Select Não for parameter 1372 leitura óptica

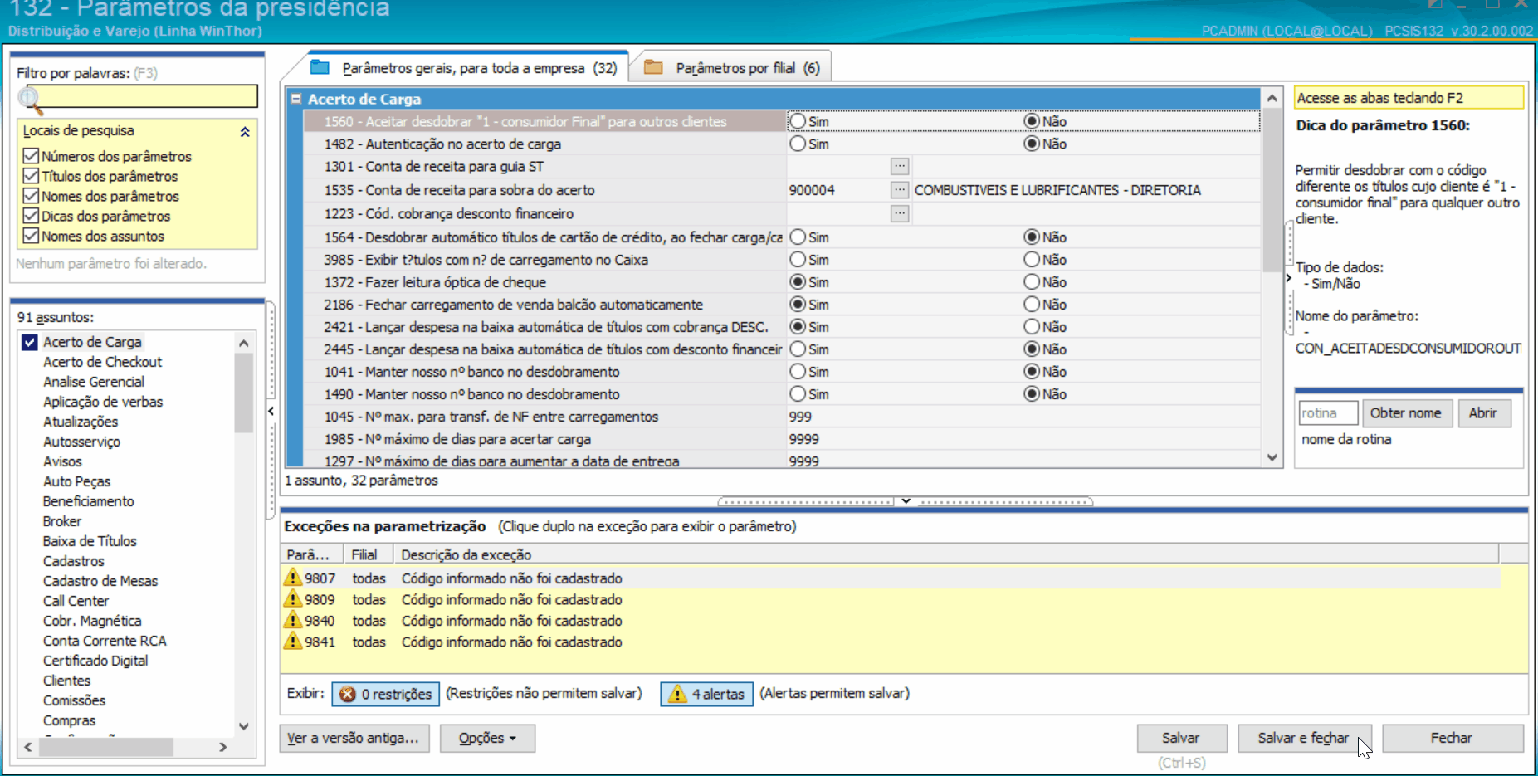pos(1032,282)
